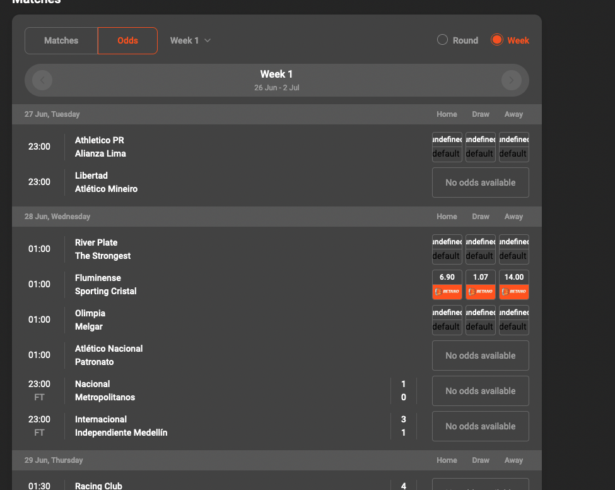Screen dimensions: 615x490
Task: Open the home odds box for Athletico PR match
Action: click(x=447, y=146)
